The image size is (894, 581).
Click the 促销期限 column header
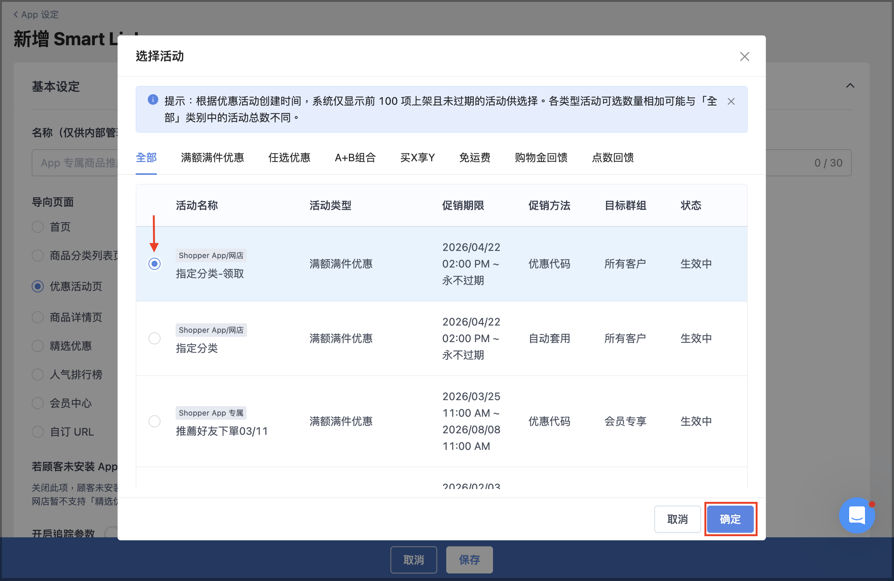click(463, 205)
